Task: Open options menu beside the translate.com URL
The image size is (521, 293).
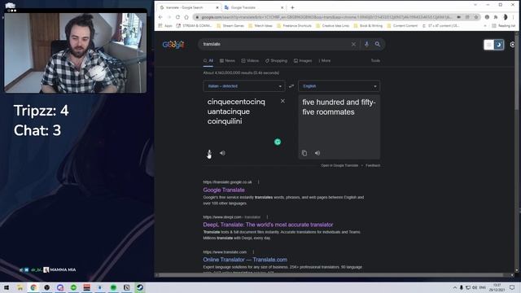Action: [x=253, y=252]
